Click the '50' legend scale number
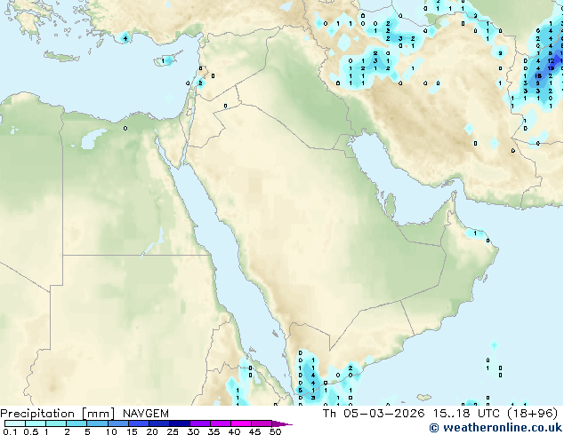Image resolution: width=564 pixels, height=435 pixels. [x=275, y=431]
